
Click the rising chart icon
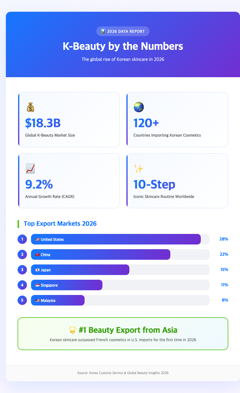coord(30,168)
